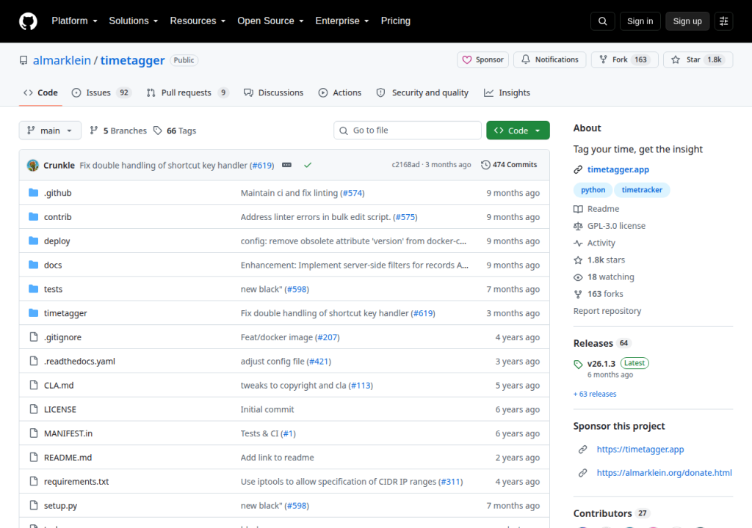Open the tests folder icon
Viewport: 752px width, 528px height.
click(x=33, y=288)
